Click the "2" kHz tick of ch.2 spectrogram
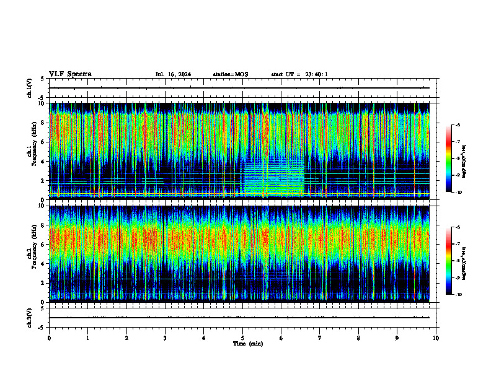 click(x=43, y=283)
